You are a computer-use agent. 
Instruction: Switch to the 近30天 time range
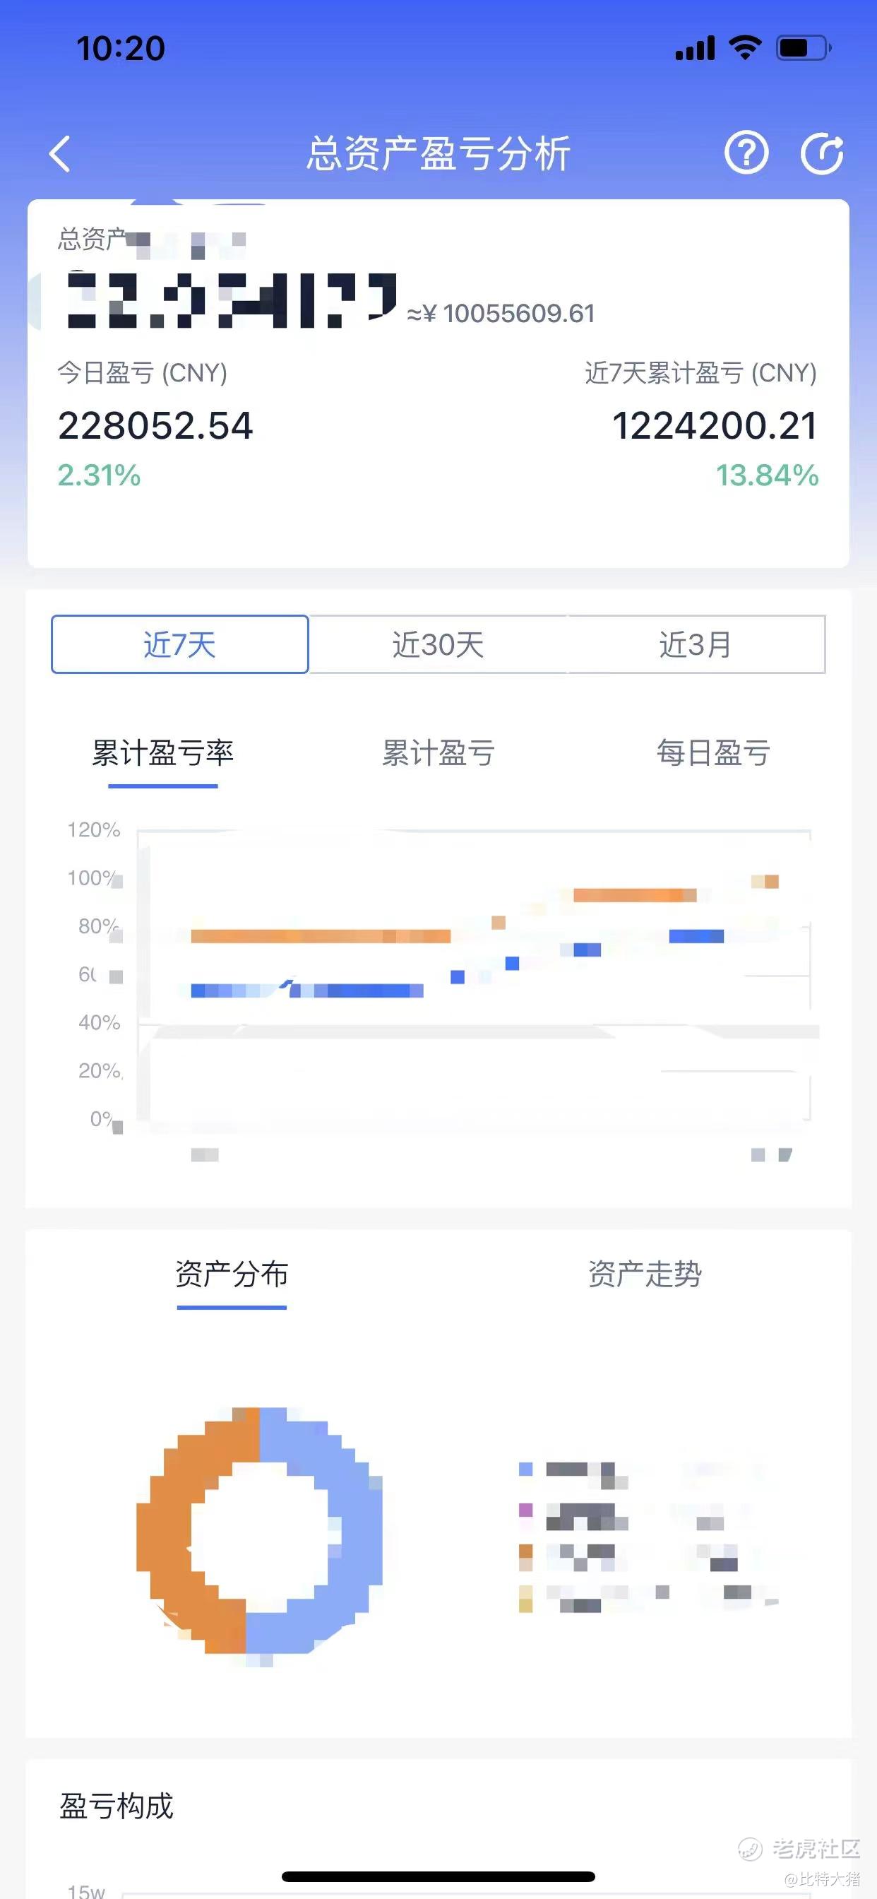(438, 644)
